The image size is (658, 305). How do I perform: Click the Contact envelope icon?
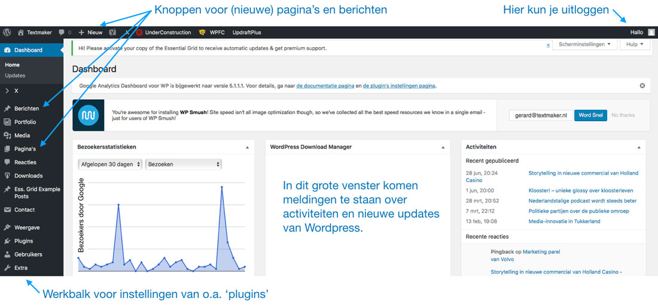(7, 210)
